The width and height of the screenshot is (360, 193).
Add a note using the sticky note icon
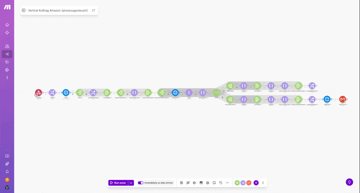[214, 183]
